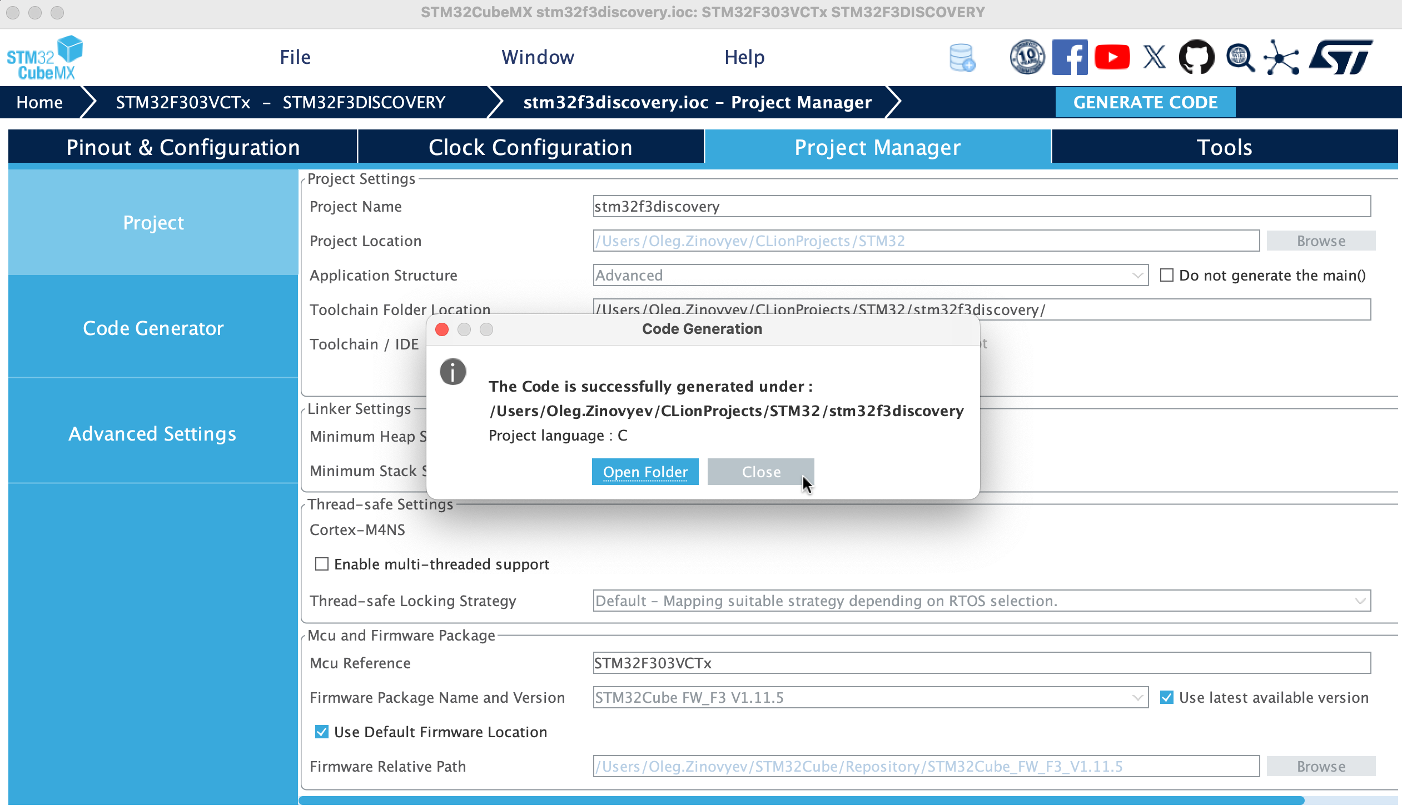This screenshot has width=1402, height=810.
Task: Open the GitHub icon link
Action: pos(1196,57)
